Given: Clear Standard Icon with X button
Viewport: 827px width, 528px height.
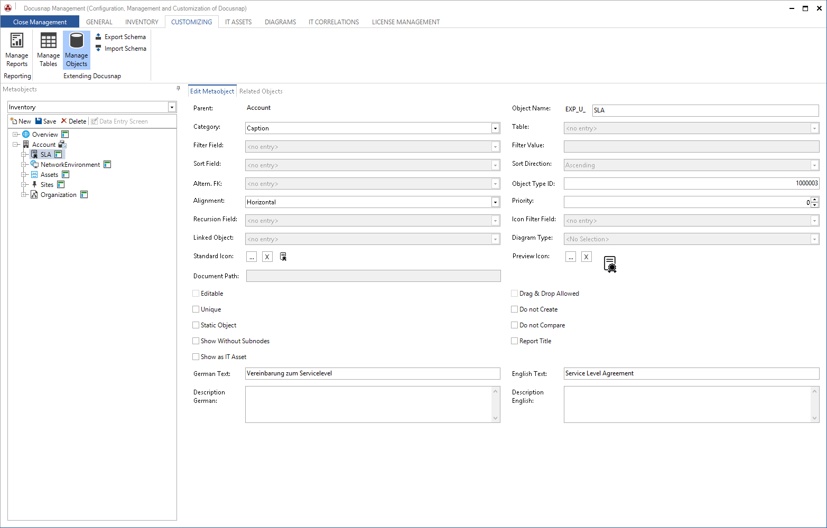Looking at the screenshot, I should [x=267, y=257].
